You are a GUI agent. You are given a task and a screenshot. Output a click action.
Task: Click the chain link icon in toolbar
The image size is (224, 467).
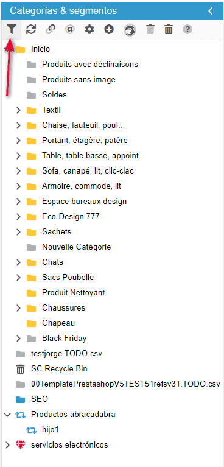pyautogui.click(x=51, y=29)
